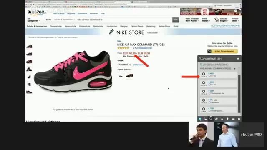
Task: Click the savings badge for €49.90 OTTO offer
Action: pos(204,75)
